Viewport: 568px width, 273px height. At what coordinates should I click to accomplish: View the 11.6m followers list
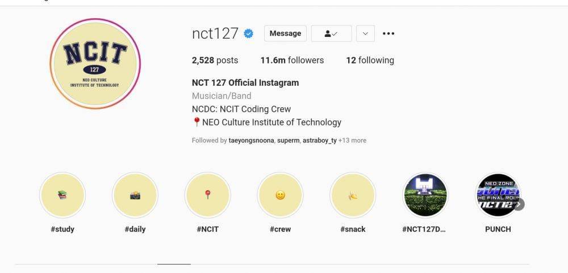pyautogui.click(x=292, y=60)
